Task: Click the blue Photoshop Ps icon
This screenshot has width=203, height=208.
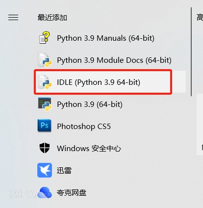Action: pyautogui.click(x=44, y=126)
